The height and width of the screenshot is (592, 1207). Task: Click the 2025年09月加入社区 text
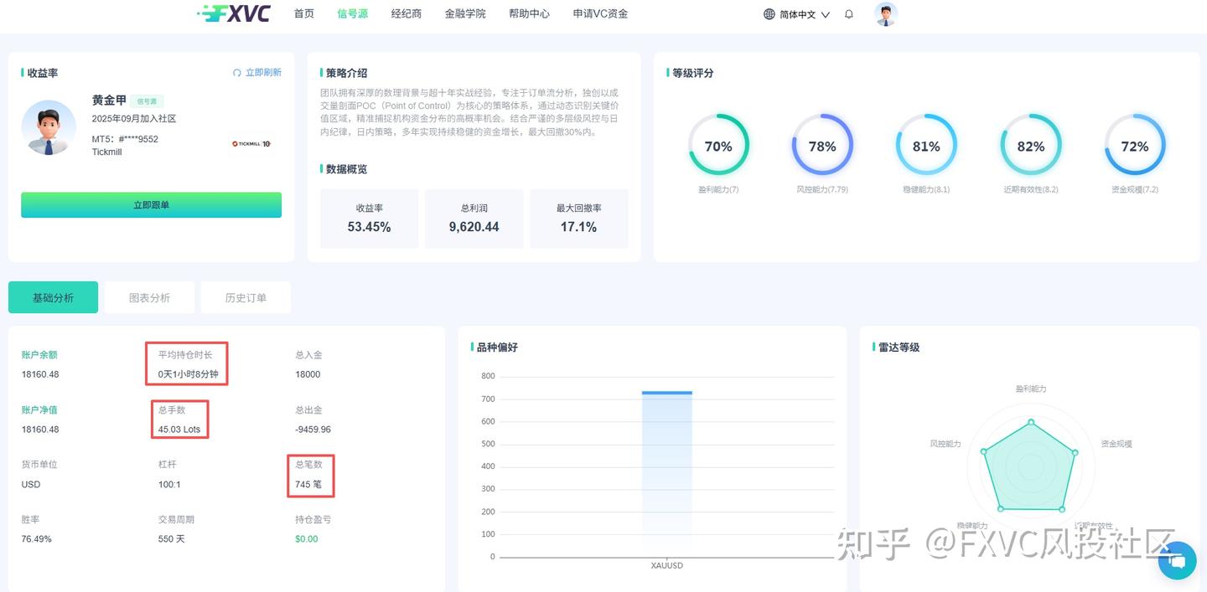[134, 119]
